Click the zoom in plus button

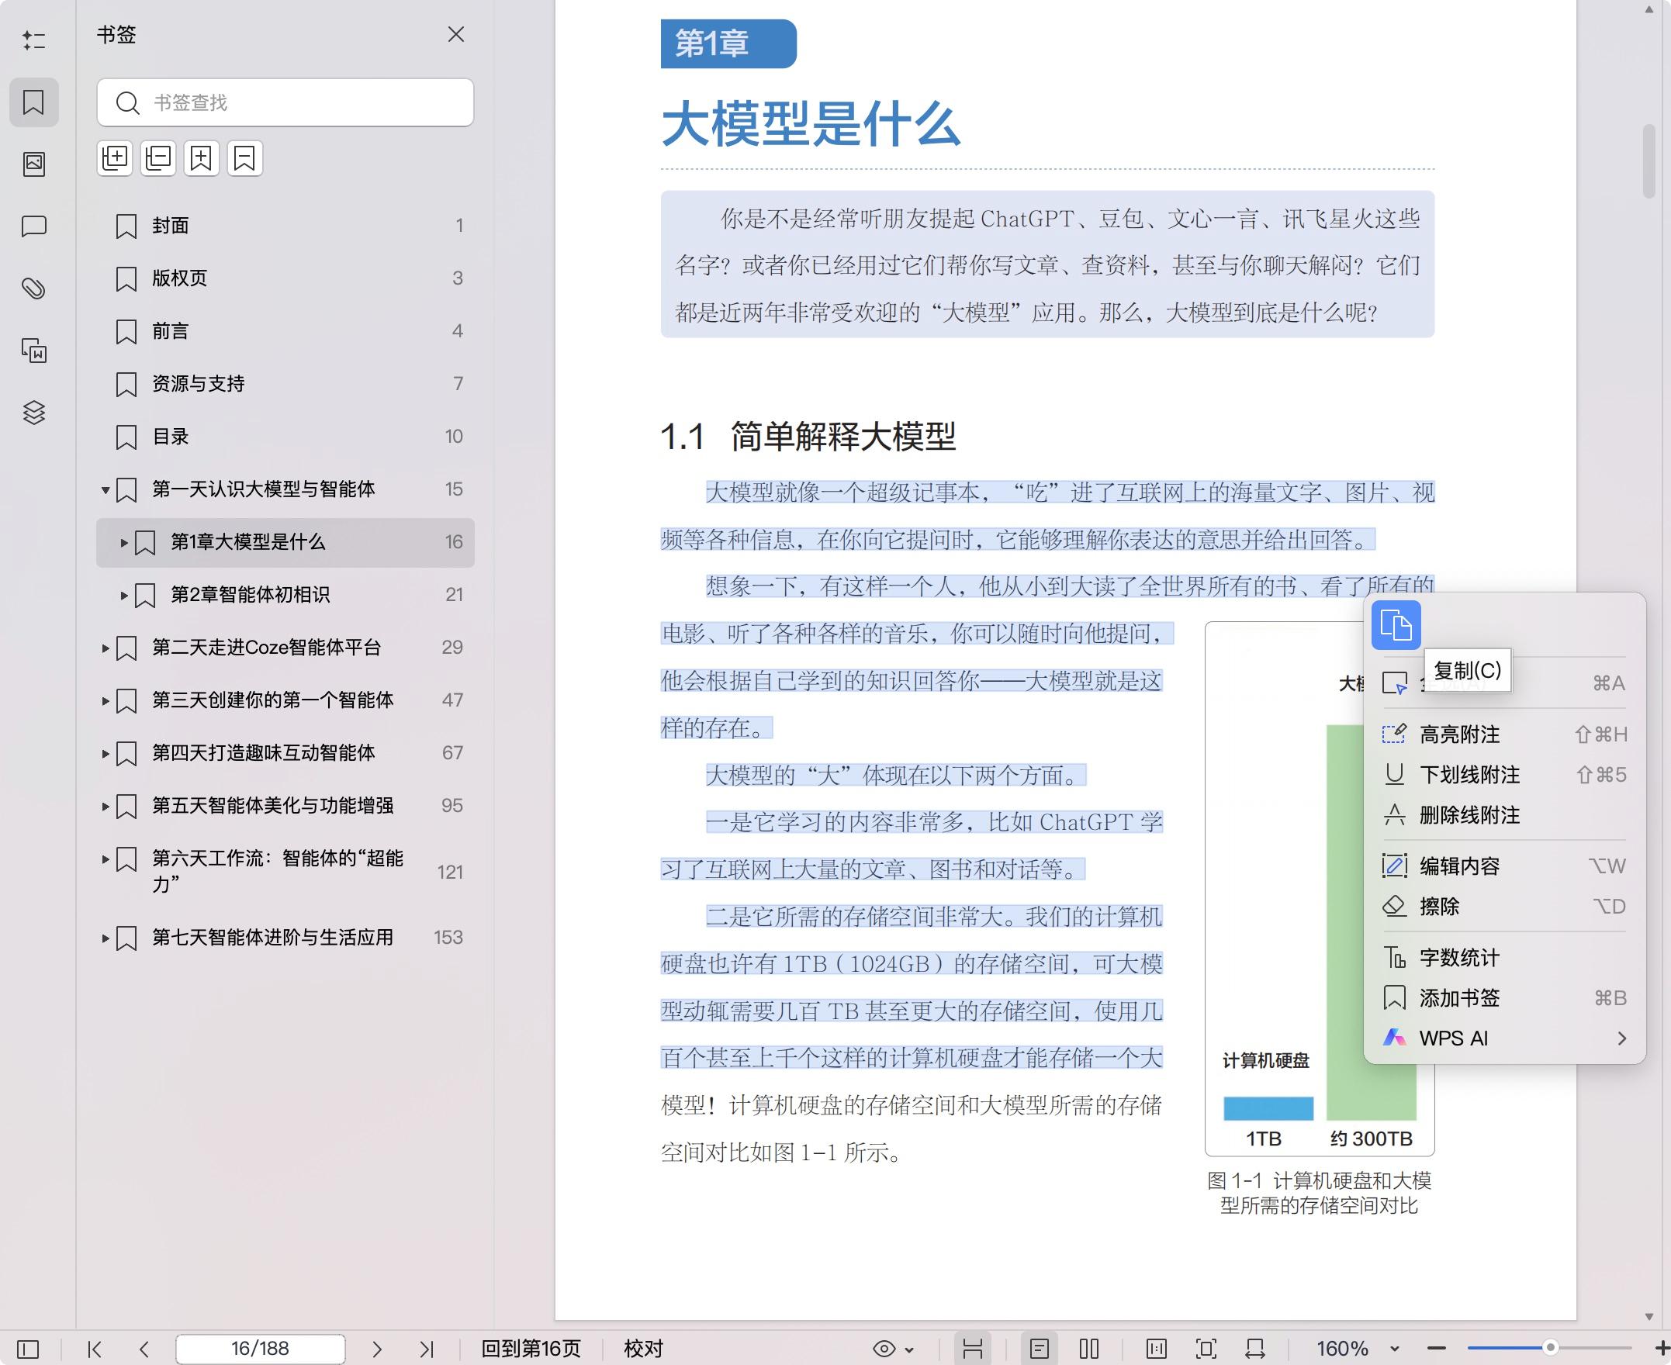[x=1662, y=1349]
